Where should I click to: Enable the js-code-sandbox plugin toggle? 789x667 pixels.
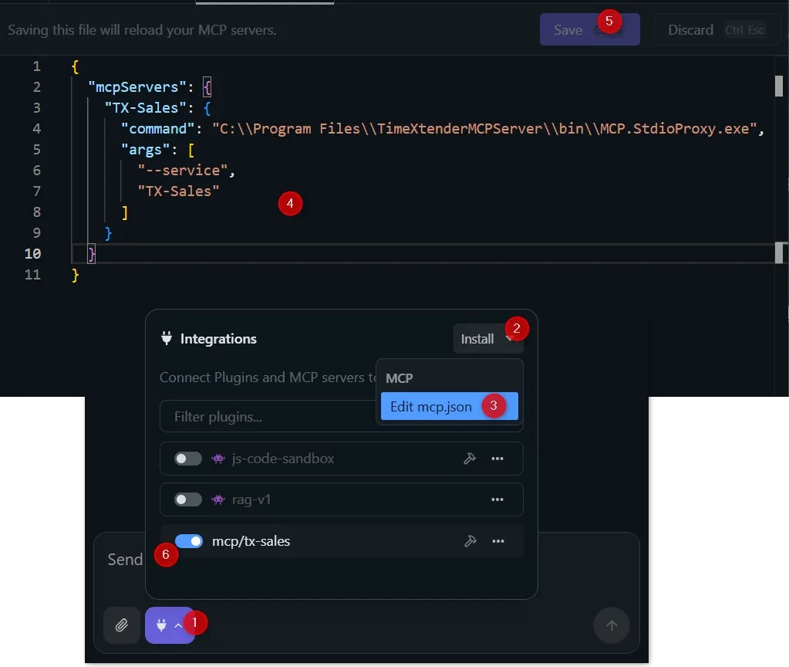pos(187,459)
